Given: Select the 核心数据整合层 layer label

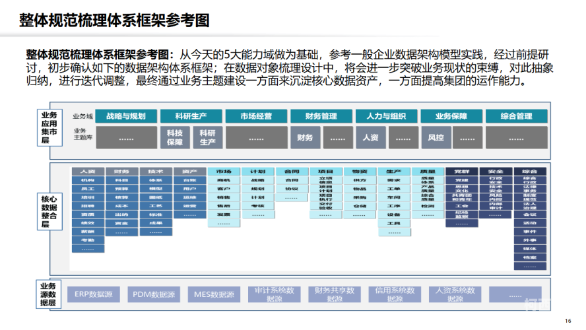Looking at the screenshot, I should [49, 211].
